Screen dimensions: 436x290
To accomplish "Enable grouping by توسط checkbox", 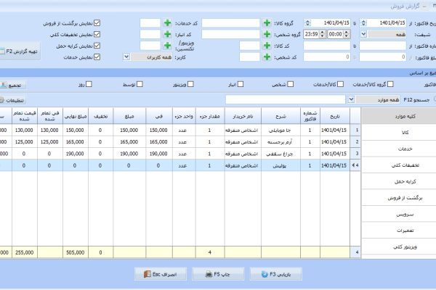I will pos(140,84).
